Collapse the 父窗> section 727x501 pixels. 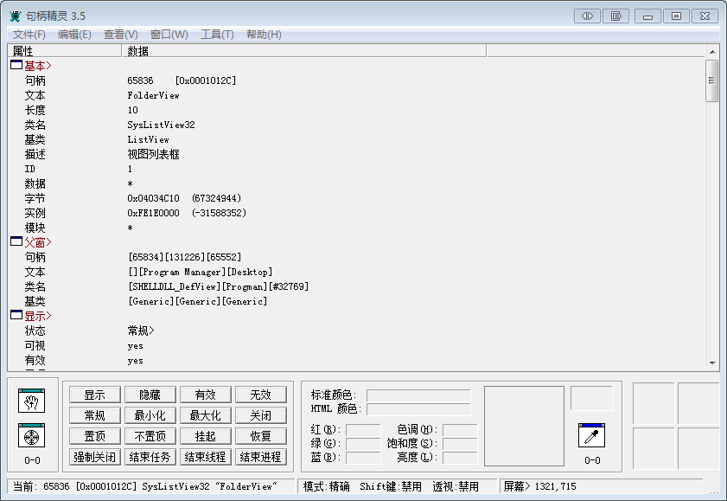(x=16, y=241)
